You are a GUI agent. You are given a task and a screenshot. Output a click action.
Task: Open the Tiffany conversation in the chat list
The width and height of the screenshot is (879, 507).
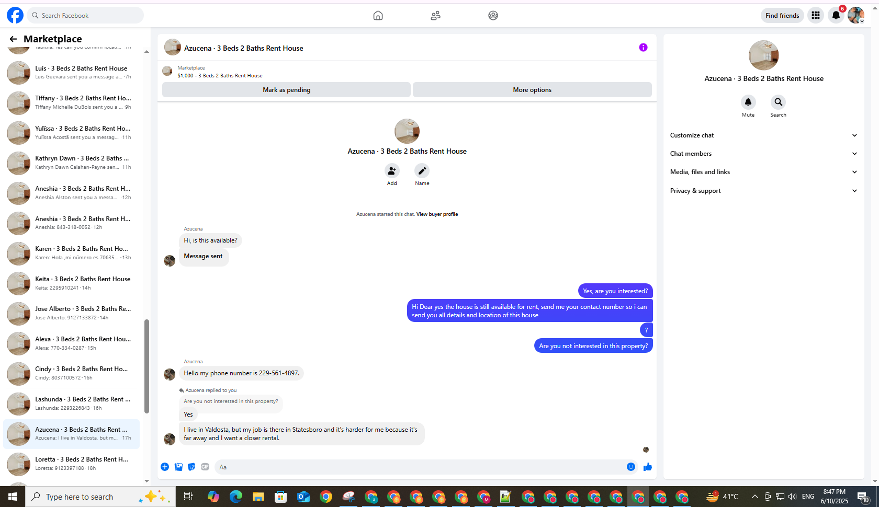pos(72,102)
